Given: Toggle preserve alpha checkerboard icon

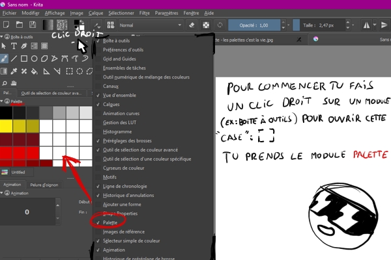Looking at the screenshot, I should [206, 25].
